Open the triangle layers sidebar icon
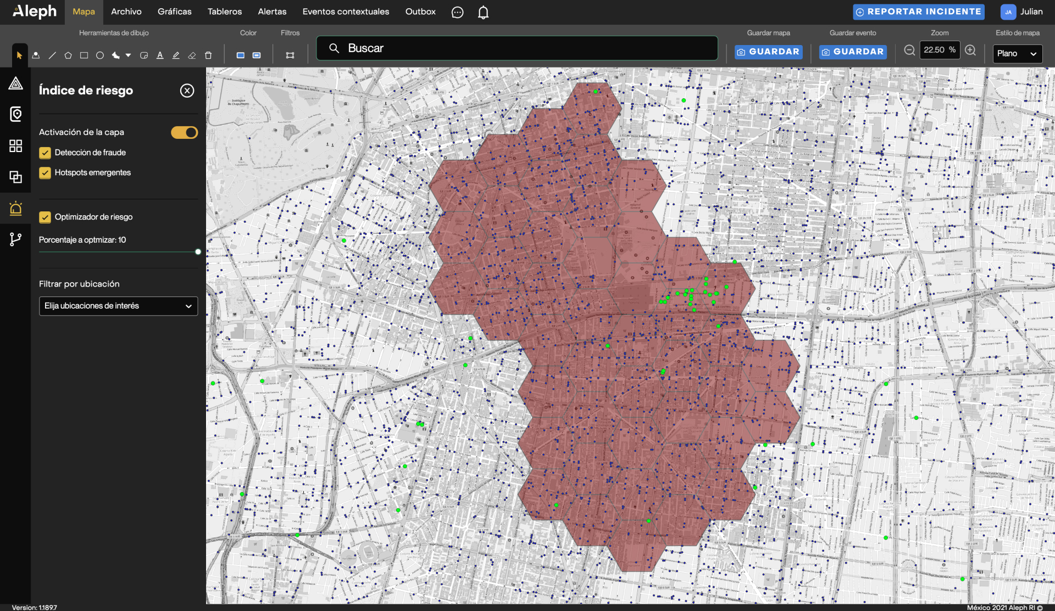1055x611 pixels. pyautogui.click(x=15, y=83)
